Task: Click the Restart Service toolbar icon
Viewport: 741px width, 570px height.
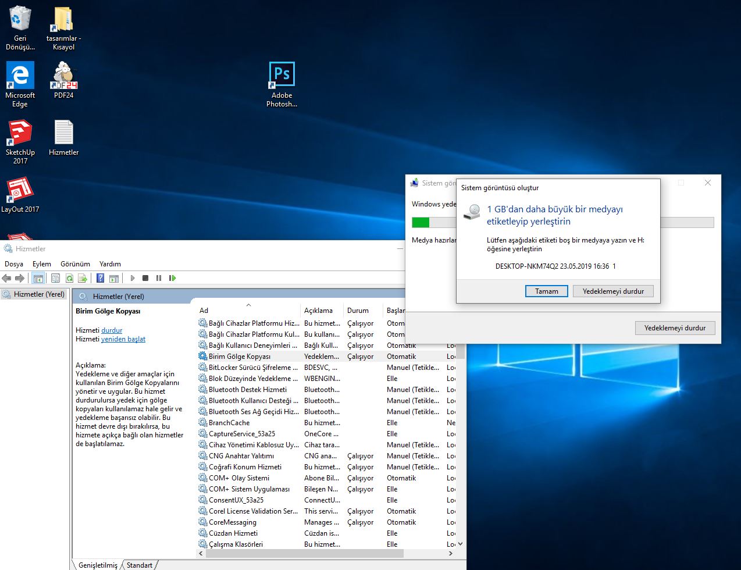Action: click(x=172, y=278)
